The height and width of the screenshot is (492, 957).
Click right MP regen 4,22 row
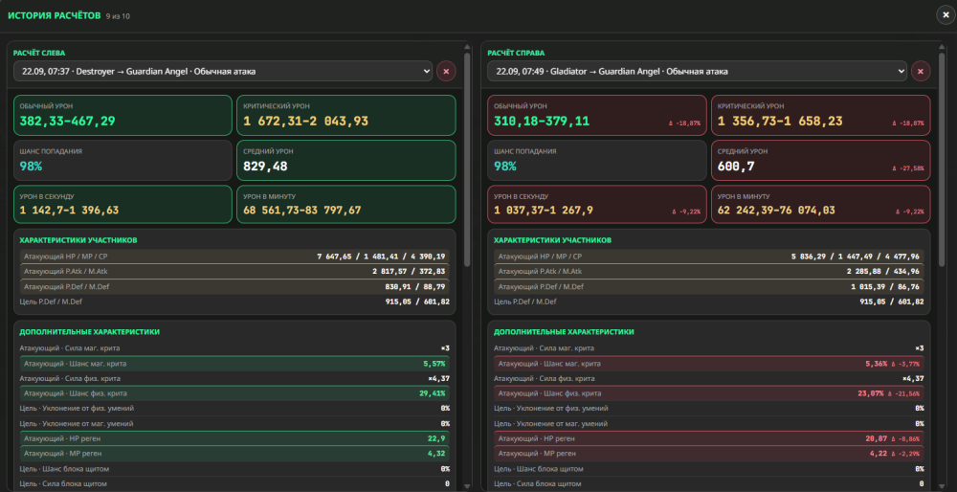[708, 454]
